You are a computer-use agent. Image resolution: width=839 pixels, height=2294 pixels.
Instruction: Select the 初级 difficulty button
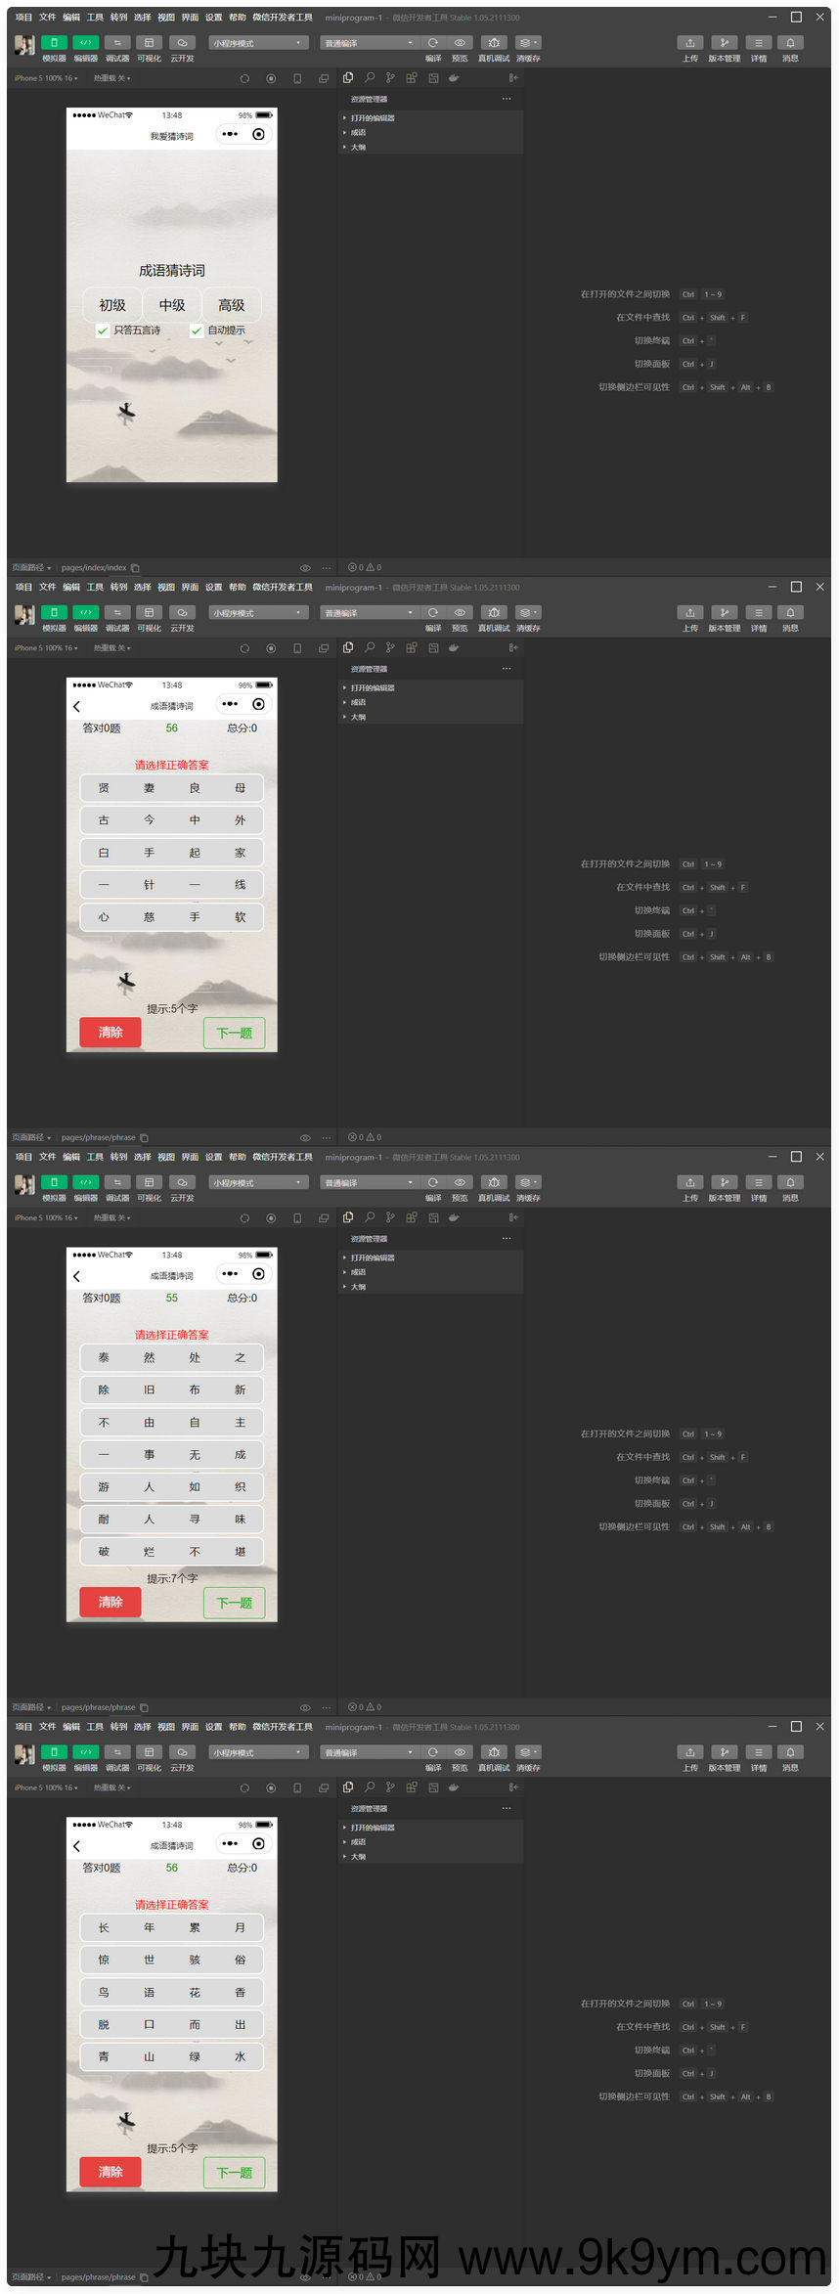tap(112, 305)
